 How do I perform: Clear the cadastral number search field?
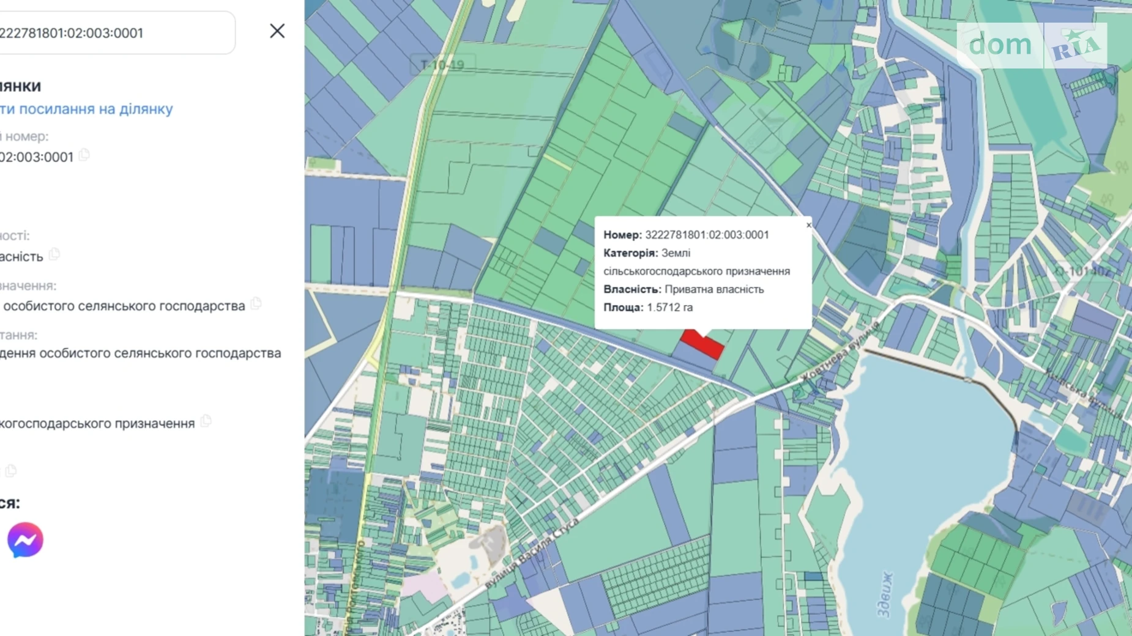coord(277,31)
